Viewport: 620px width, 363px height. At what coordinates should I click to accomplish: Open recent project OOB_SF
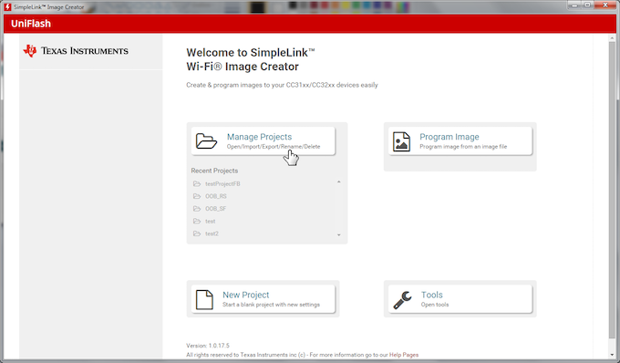[215, 209]
